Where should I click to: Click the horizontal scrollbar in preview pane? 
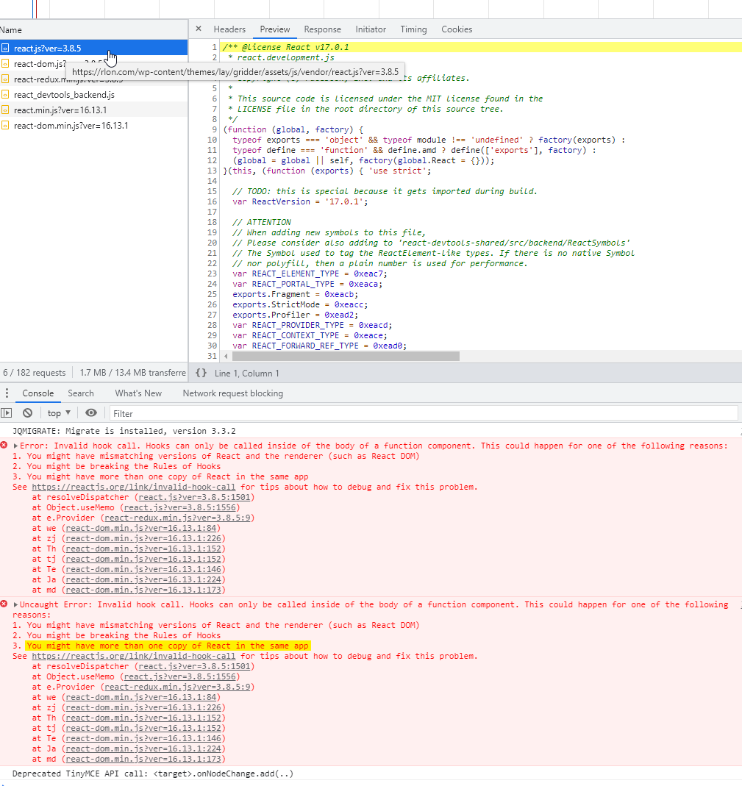[x=346, y=356]
